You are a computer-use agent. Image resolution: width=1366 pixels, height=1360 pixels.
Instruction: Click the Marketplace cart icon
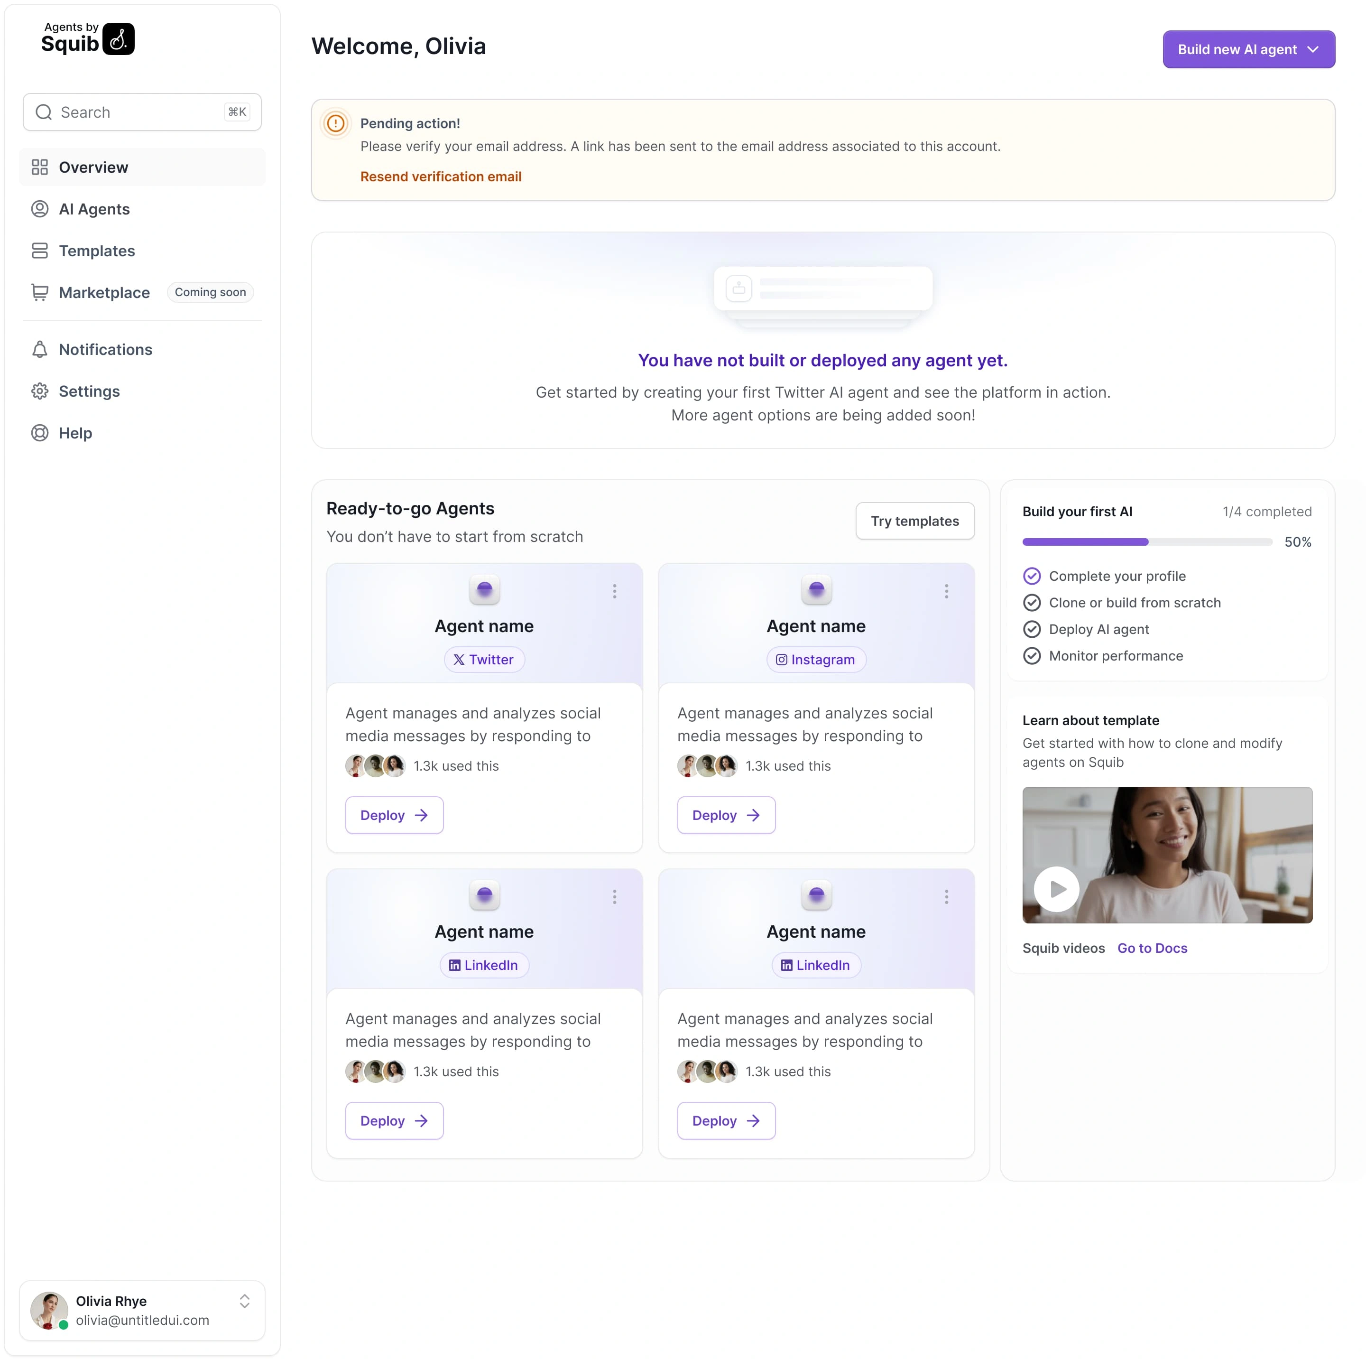tap(39, 292)
